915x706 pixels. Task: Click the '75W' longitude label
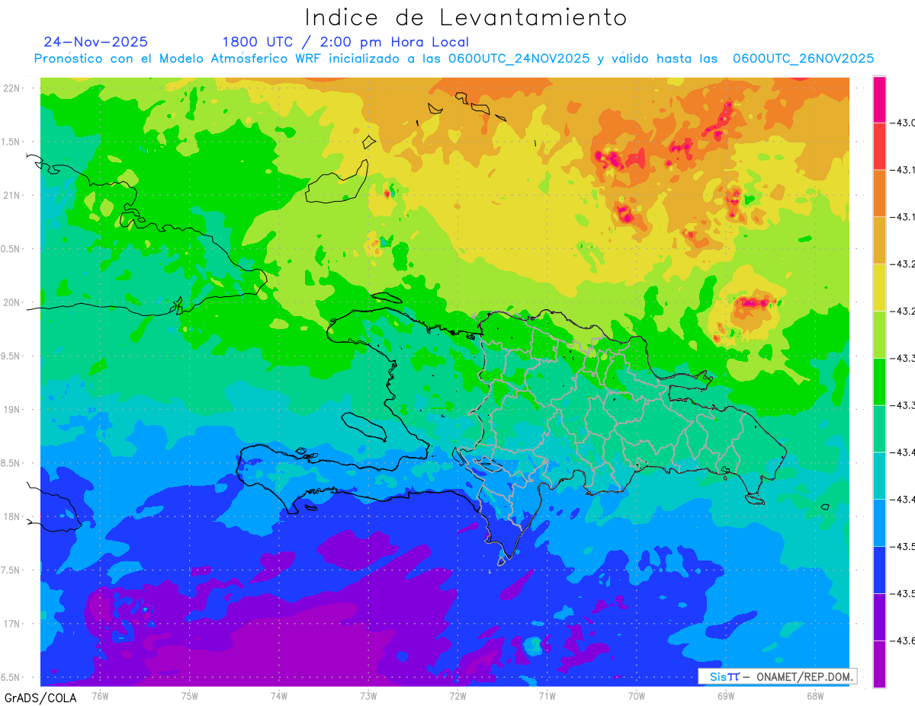[190, 695]
